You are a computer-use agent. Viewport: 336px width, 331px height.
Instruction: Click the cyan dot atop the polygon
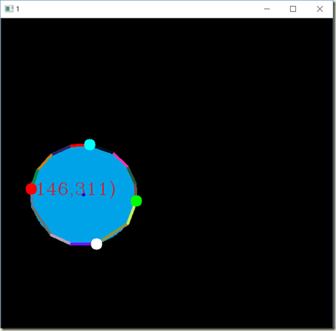tap(90, 145)
